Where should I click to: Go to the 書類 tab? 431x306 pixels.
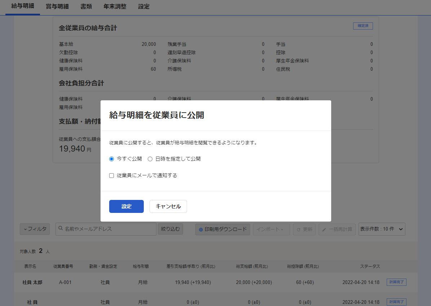coord(86,6)
